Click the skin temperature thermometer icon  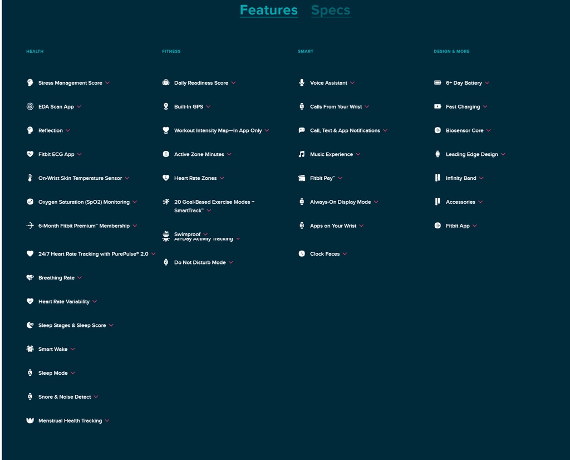pyautogui.click(x=30, y=178)
